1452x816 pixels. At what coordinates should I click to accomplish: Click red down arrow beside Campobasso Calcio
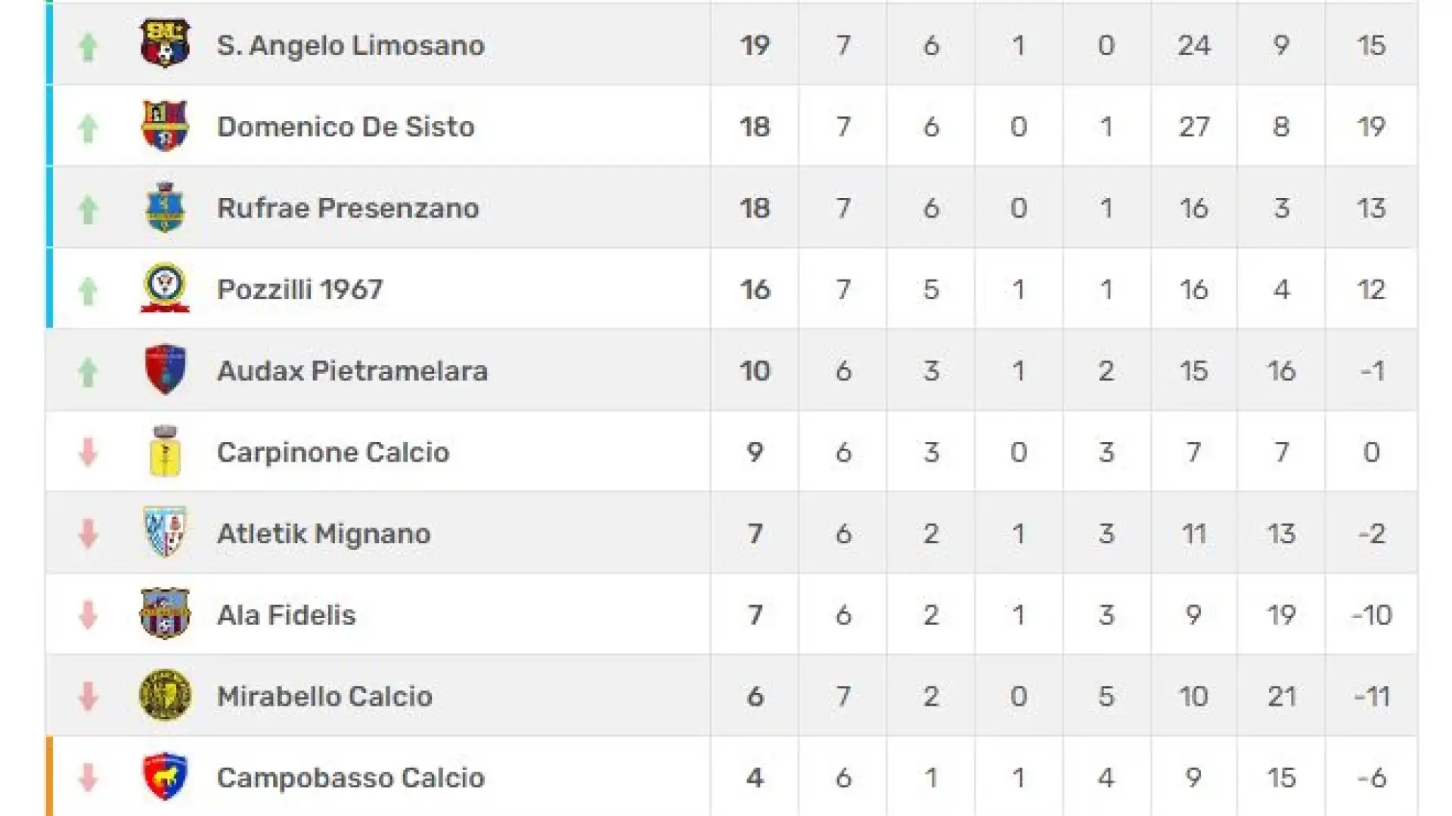tap(88, 777)
